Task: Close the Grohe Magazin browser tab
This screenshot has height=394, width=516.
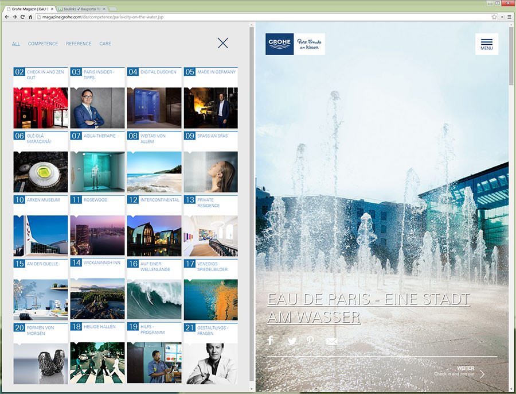Action: click(x=52, y=9)
